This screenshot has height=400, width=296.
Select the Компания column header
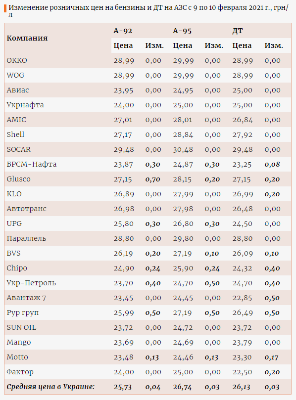27,38
